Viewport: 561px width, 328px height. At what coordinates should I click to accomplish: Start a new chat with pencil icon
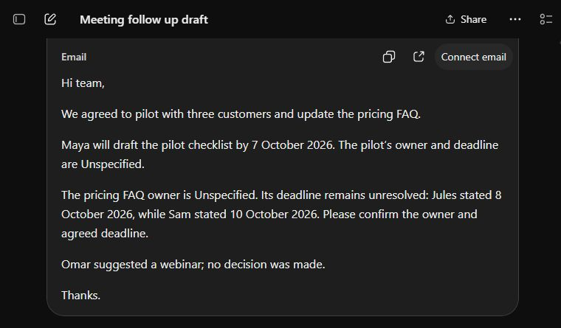click(50, 19)
